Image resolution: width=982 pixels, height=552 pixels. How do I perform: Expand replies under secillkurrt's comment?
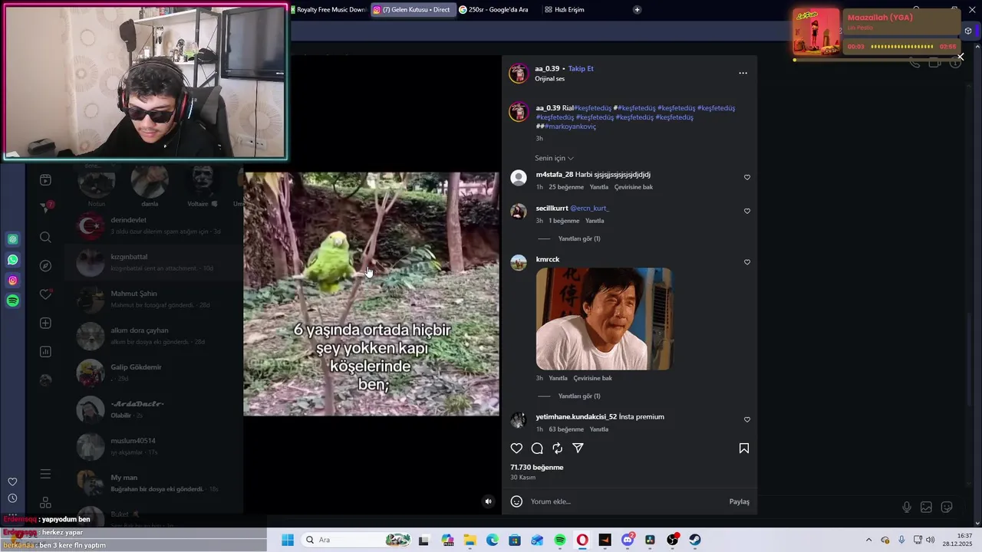click(x=579, y=238)
